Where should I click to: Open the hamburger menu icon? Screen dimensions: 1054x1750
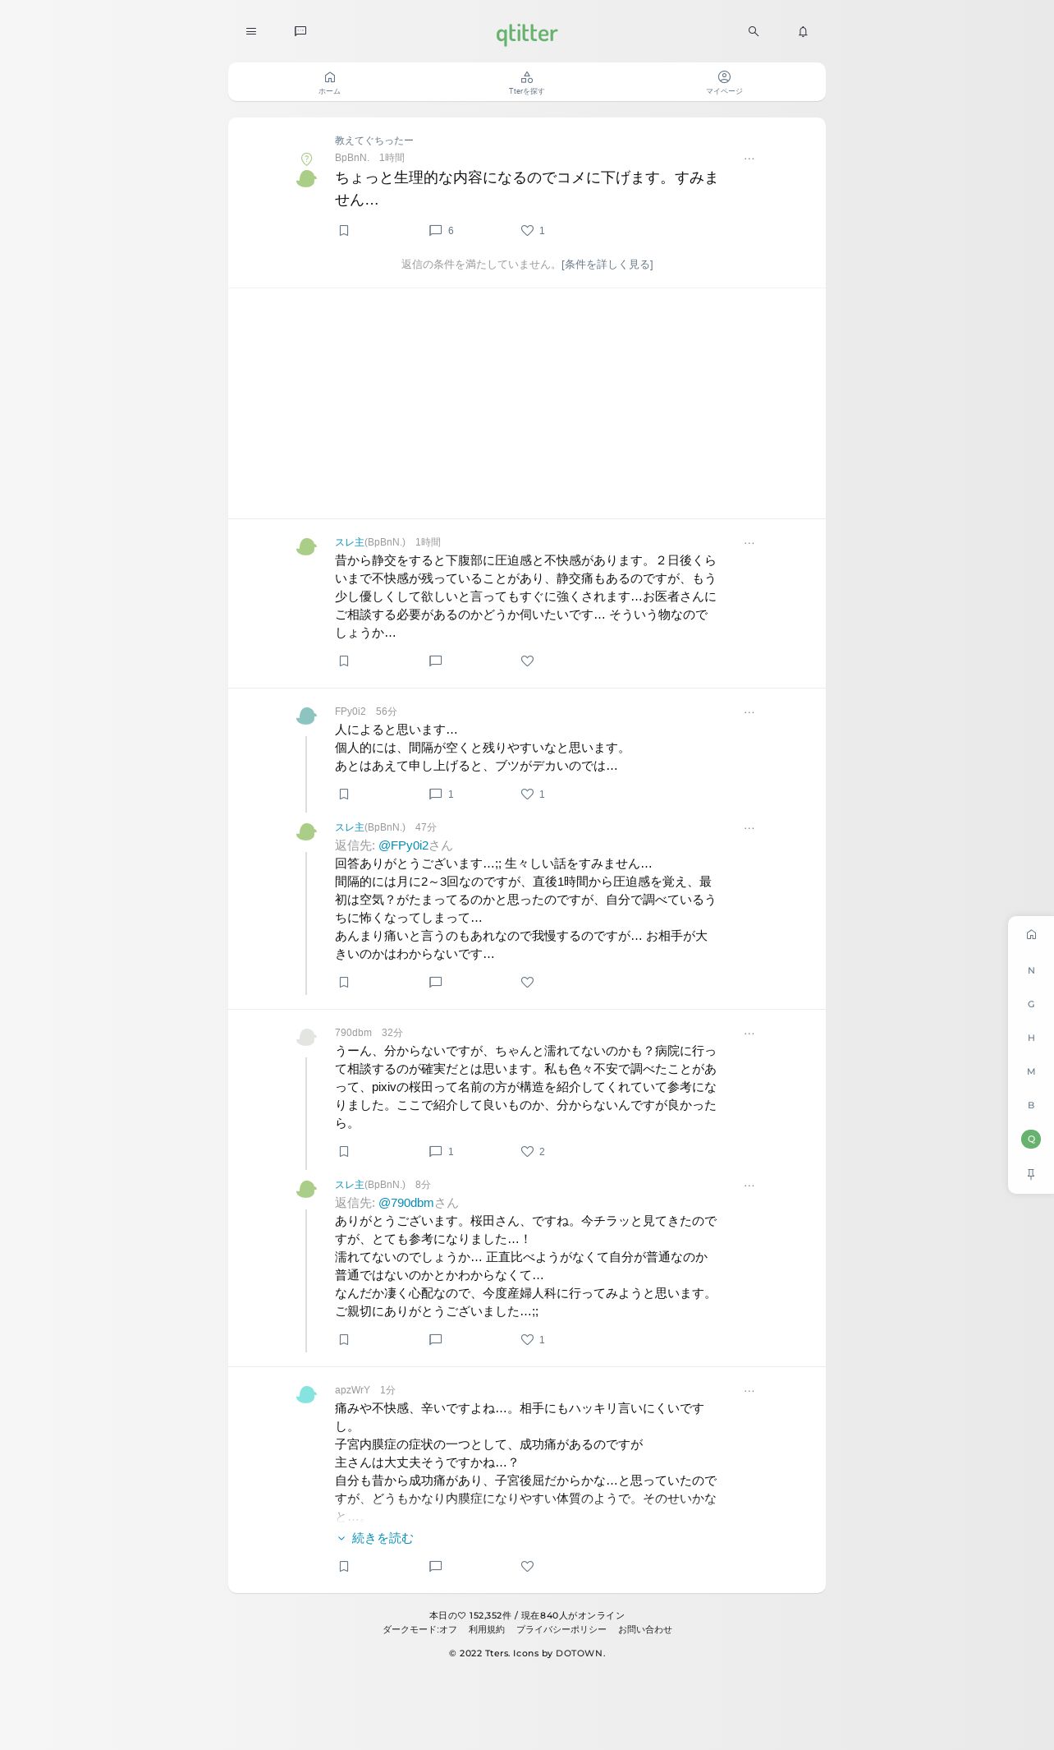point(251,31)
